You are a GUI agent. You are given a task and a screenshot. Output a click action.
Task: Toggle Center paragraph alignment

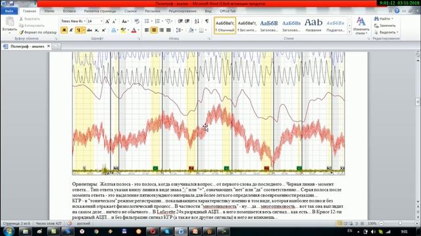click(154, 30)
